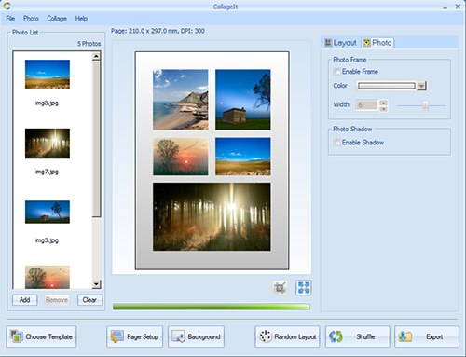The image size is (466, 357).
Task: Select the Photo tab
Action: pos(377,43)
